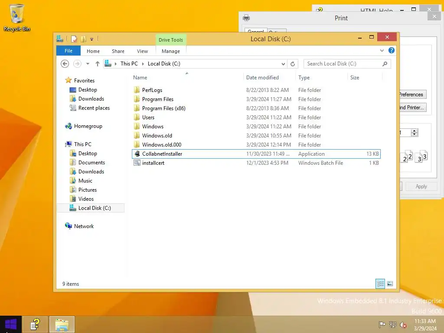This screenshot has width=444, height=333.
Task: Refresh the Local Disk (C:) folder view
Action: [x=293, y=64]
